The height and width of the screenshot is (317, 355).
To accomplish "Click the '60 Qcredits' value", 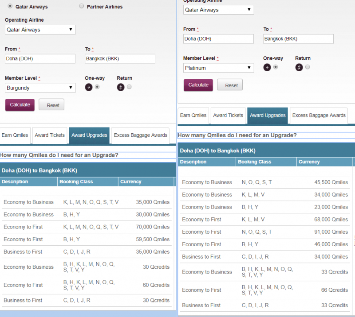I will [x=156, y=285].
